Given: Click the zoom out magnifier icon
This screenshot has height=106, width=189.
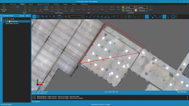Looking at the screenshot, I should click(x=47, y=16).
